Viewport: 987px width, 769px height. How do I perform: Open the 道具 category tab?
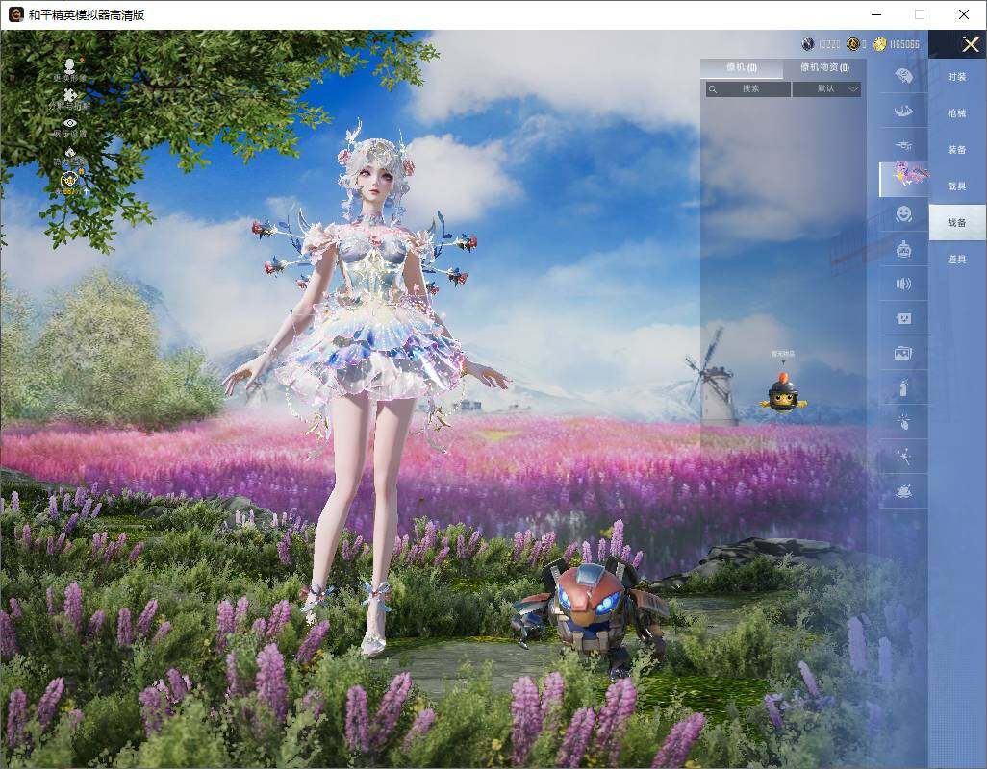(x=957, y=260)
